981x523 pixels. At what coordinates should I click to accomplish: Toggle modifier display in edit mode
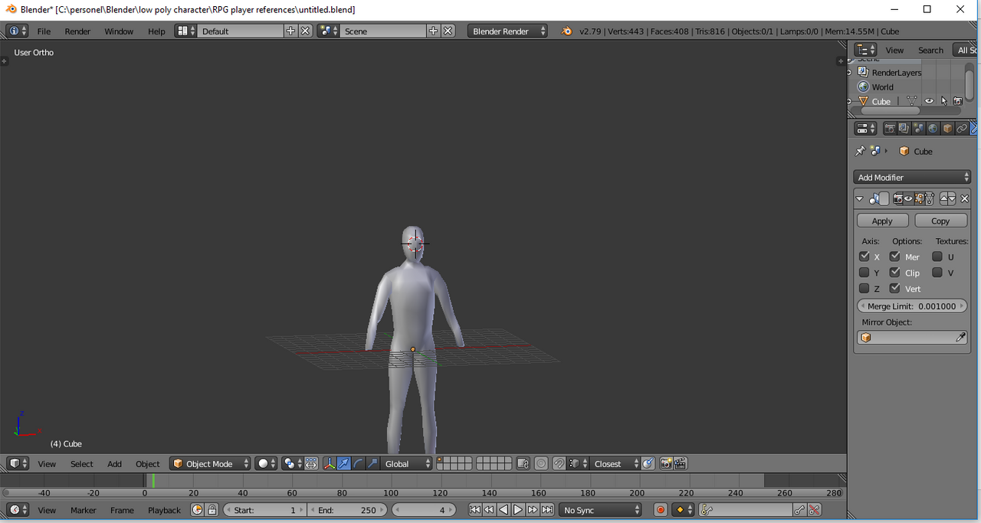[919, 199]
